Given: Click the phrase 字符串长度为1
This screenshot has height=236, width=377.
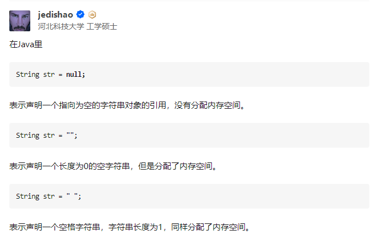Looking at the screenshot, I should tap(135, 227).
